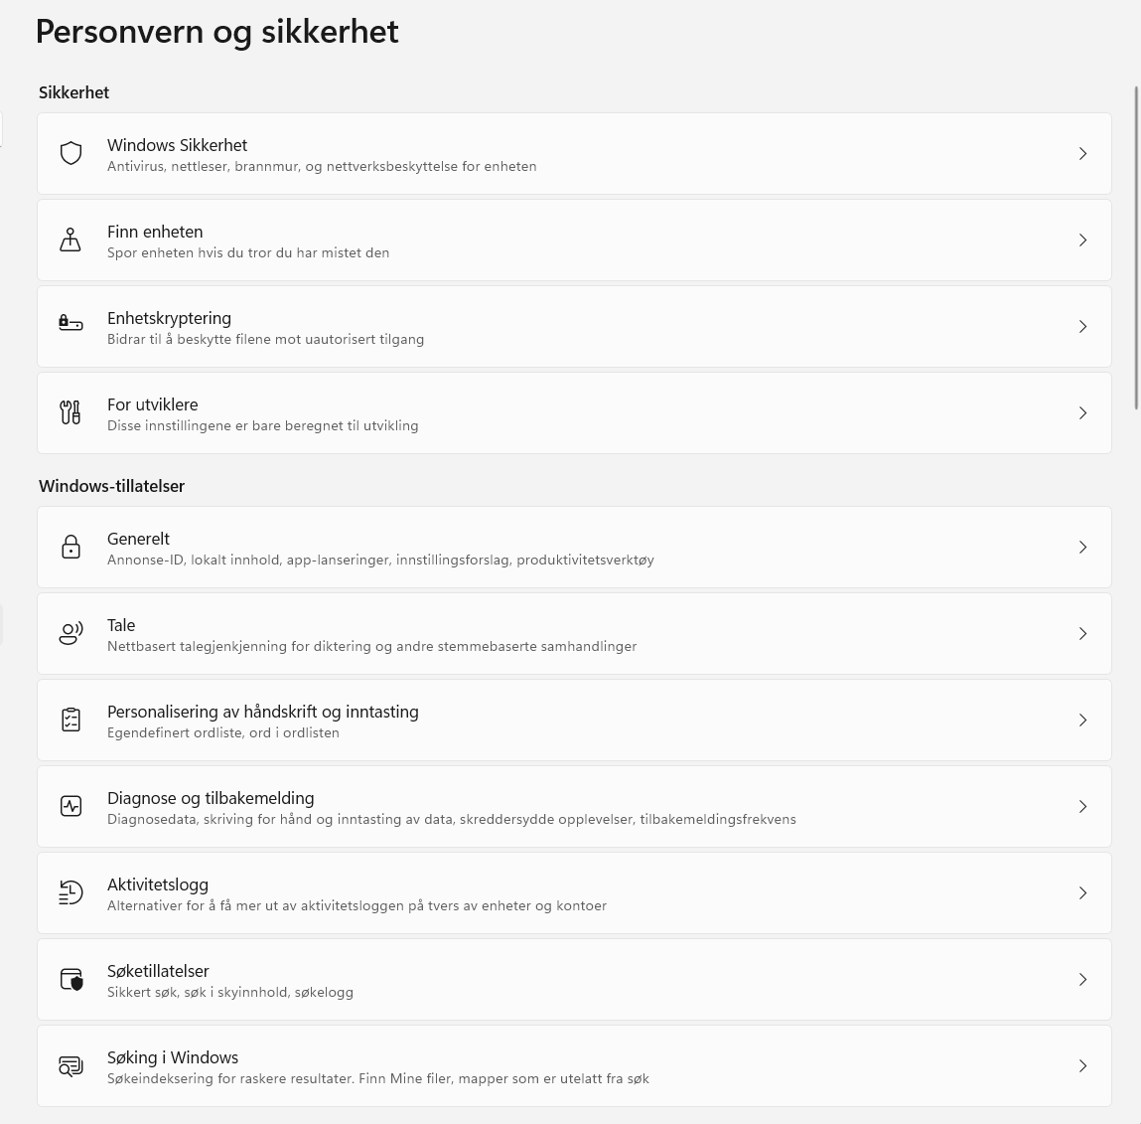The height and width of the screenshot is (1124, 1141).
Task: Click the padlock icon beside Generelt
Action: click(x=71, y=547)
